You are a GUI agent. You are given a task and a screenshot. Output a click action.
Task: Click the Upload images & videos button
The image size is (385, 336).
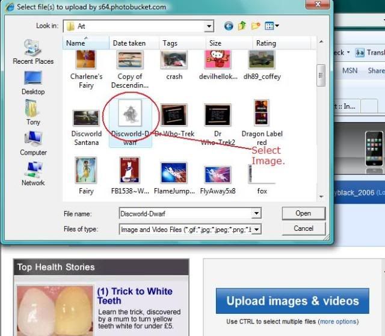[292, 301]
